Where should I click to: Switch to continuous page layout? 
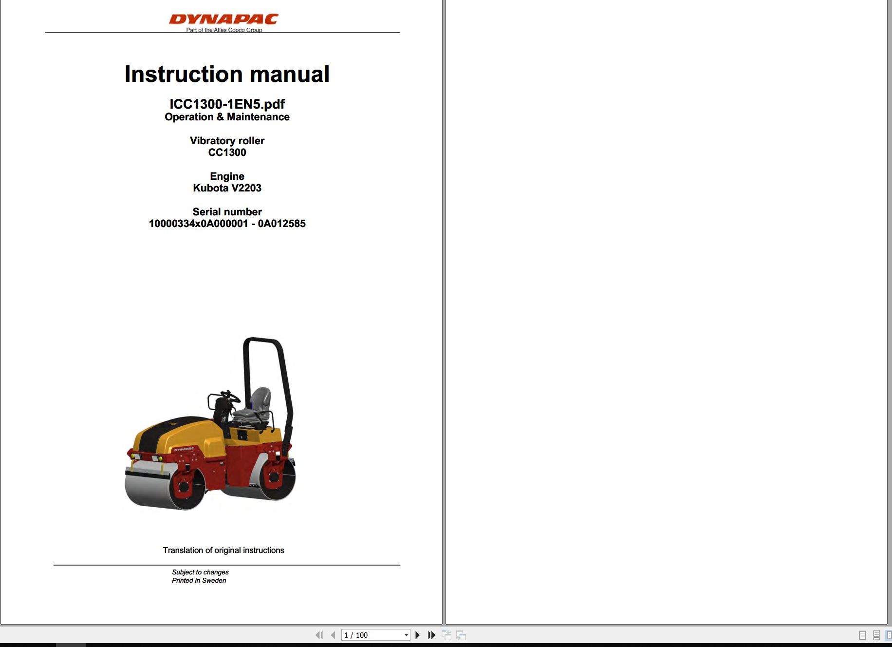click(x=876, y=635)
